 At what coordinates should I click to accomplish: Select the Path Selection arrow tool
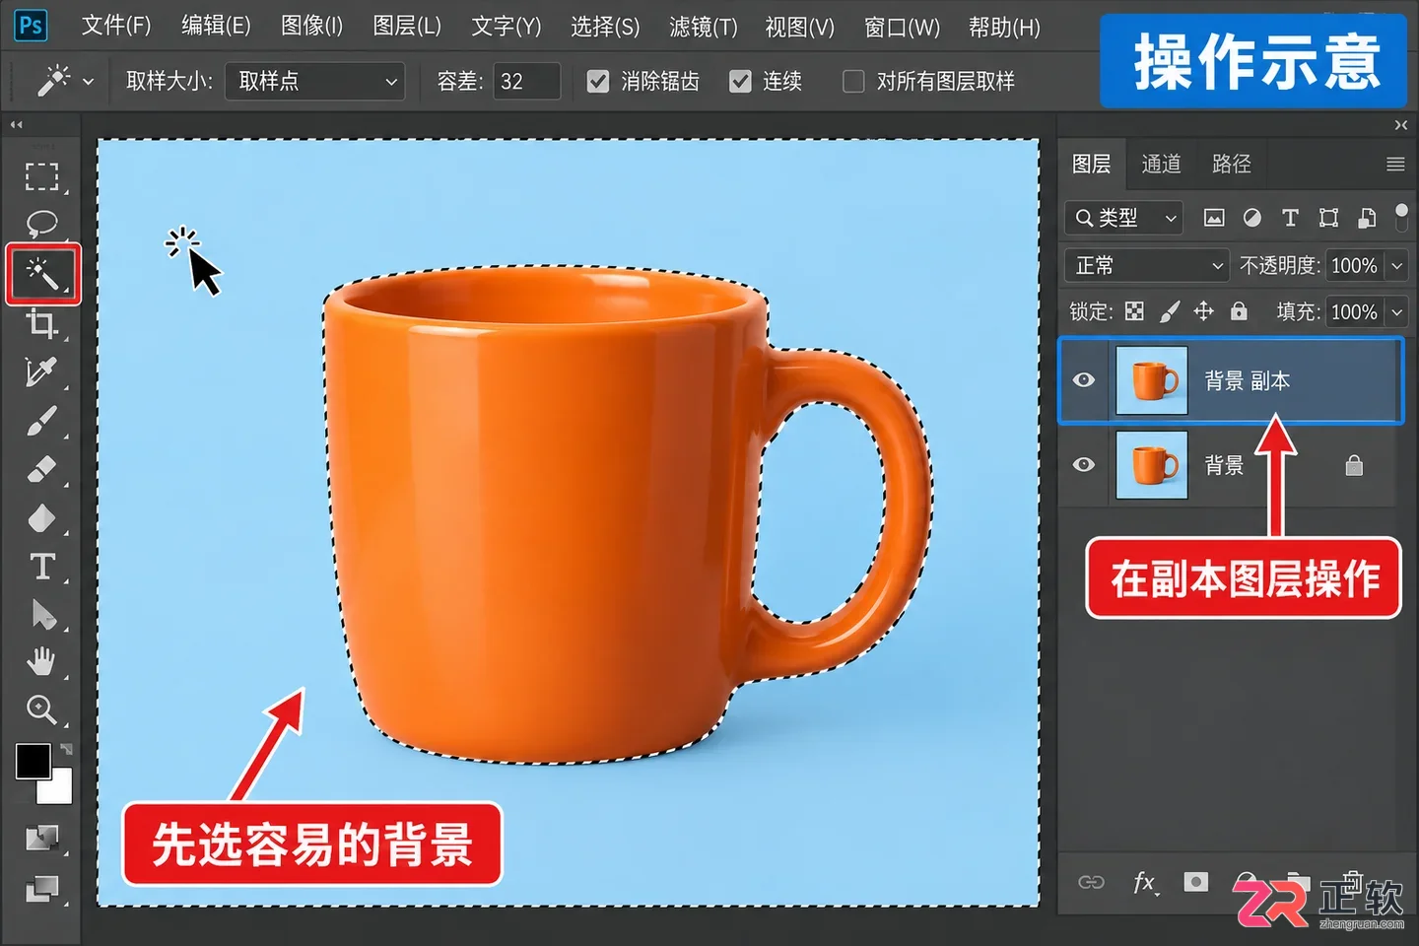click(x=42, y=614)
